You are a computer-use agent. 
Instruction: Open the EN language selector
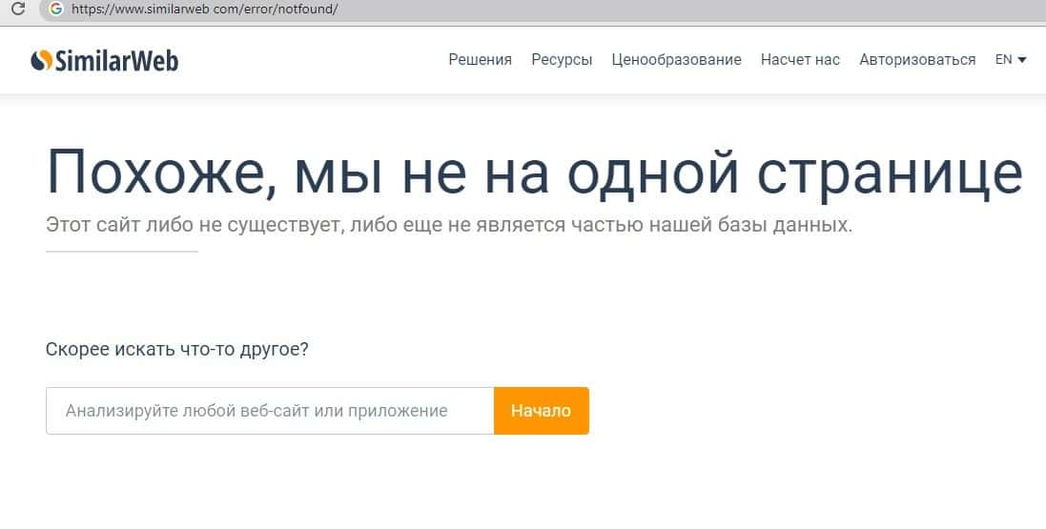(x=1003, y=59)
